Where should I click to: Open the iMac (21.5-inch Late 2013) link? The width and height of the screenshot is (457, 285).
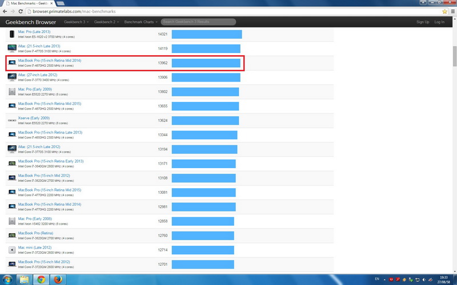[x=39, y=46]
